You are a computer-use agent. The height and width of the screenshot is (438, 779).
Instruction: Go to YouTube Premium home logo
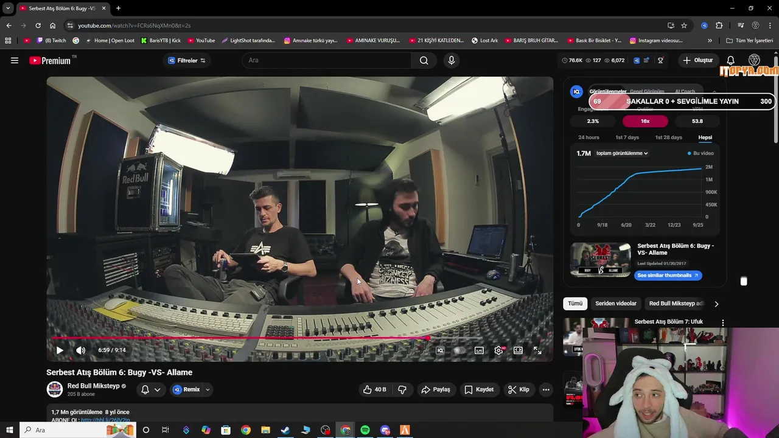tap(51, 60)
